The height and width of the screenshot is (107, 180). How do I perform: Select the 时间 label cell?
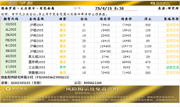(x=84, y=8)
